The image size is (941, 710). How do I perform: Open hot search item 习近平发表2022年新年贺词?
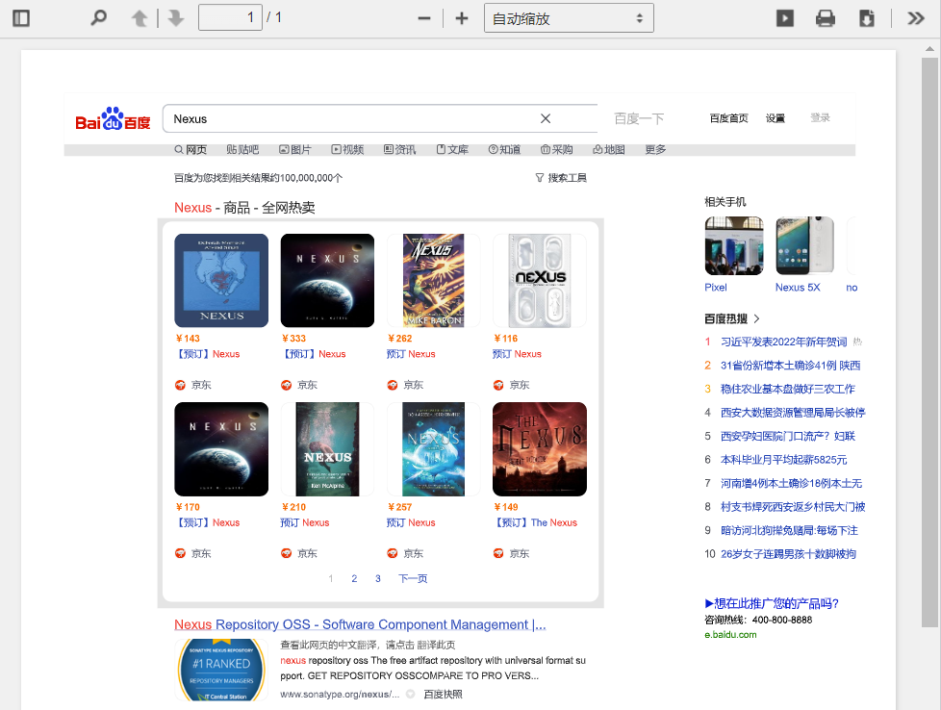coord(783,342)
